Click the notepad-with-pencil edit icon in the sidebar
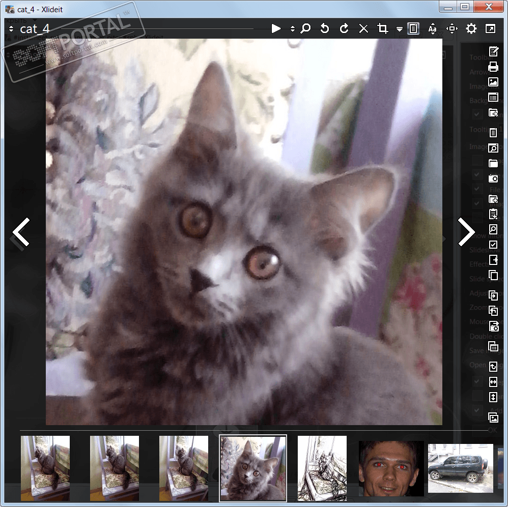 click(493, 51)
